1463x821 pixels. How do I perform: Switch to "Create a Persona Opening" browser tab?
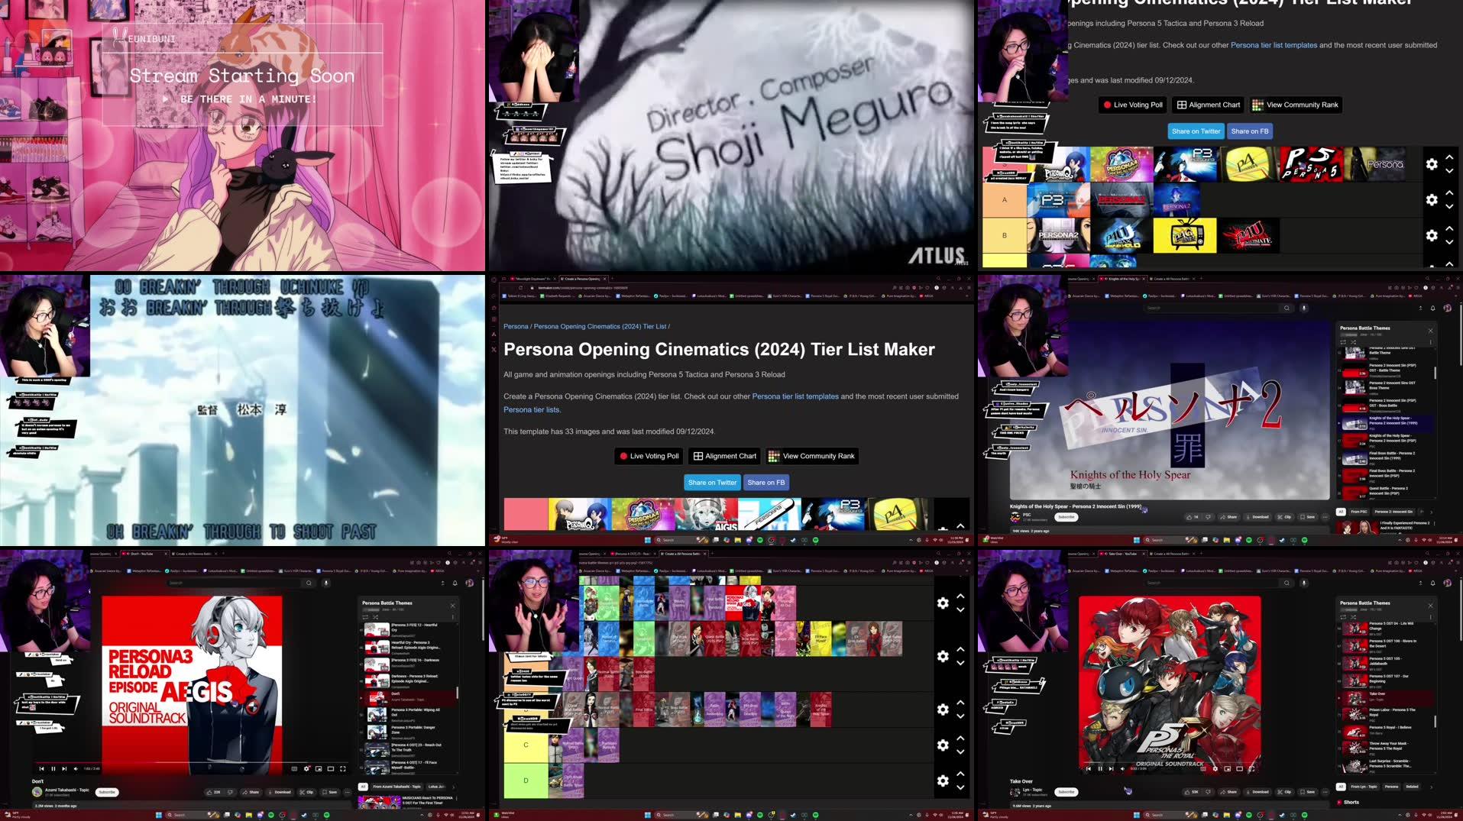pos(582,279)
